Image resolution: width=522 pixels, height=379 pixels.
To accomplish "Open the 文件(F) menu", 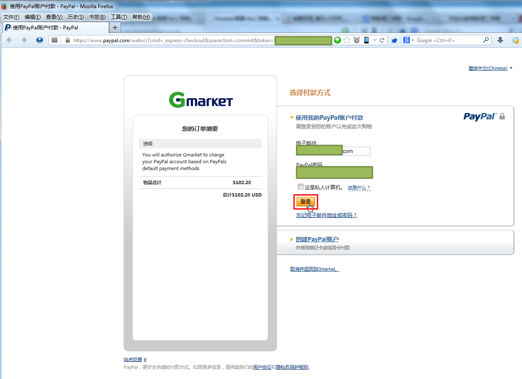I will tap(12, 17).
